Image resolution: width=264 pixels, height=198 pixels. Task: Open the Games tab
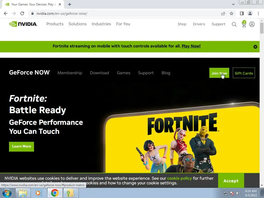tap(123, 73)
